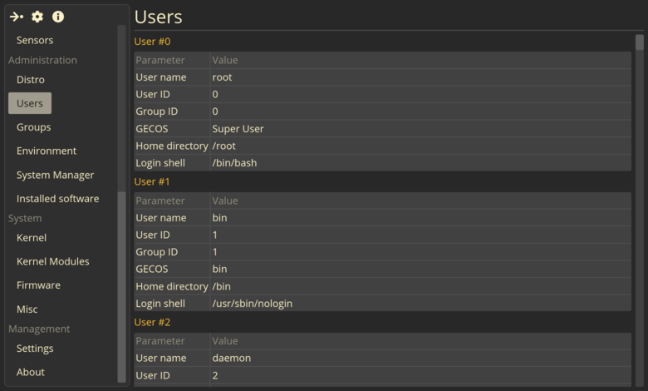Select the 'daemon' user name value
Viewport: 648px width, 391px height.
[232, 358]
